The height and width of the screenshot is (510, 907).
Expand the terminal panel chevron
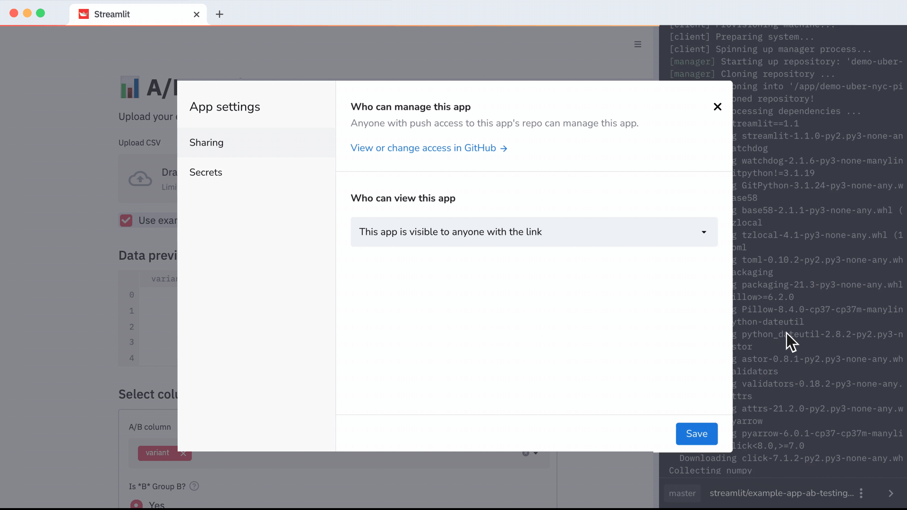[x=891, y=493]
